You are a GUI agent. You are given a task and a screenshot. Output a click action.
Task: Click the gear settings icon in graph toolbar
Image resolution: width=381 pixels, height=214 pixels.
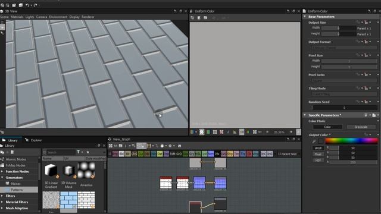[170, 146]
